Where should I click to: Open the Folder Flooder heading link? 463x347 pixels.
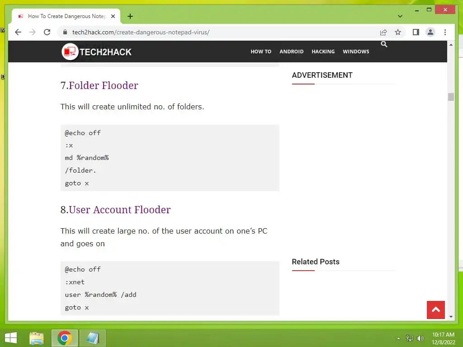click(104, 85)
